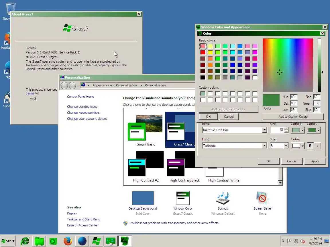Click the Red value input field
330x247 pixels.
317,97
